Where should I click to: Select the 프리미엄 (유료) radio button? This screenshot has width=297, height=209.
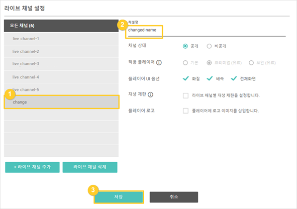pyautogui.click(x=209, y=63)
